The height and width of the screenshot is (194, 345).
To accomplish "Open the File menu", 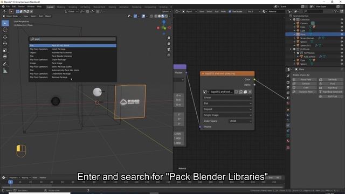I will tap(8, 6).
